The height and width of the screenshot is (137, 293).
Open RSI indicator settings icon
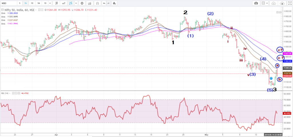16,93
